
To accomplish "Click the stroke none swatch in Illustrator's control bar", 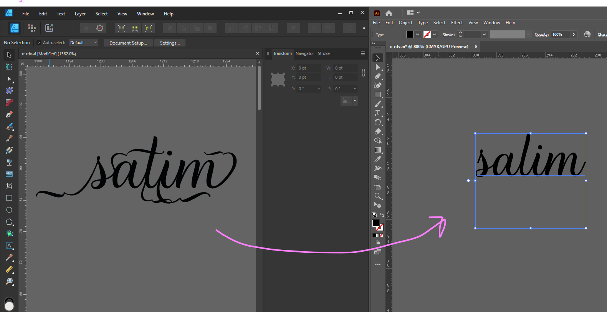I will pos(427,35).
